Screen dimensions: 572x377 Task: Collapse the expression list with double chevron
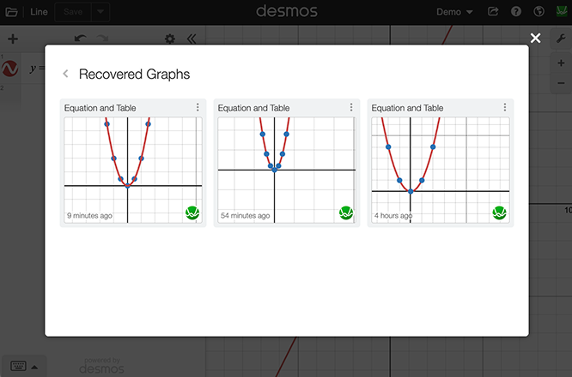(191, 39)
